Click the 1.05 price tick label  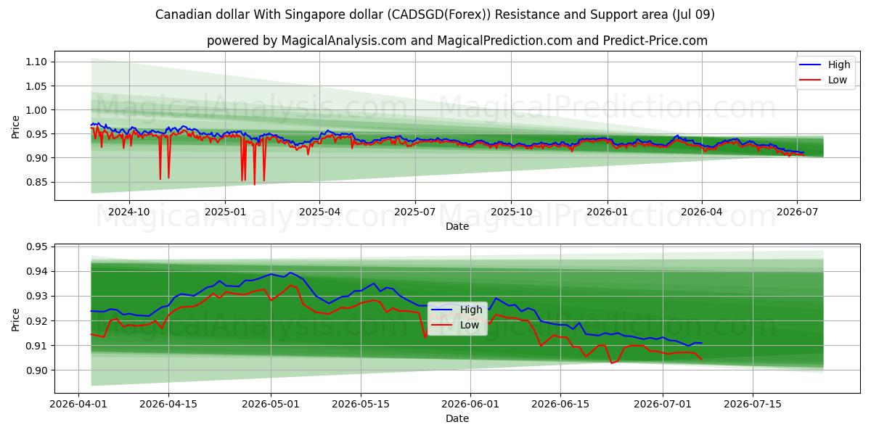point(38,86)
